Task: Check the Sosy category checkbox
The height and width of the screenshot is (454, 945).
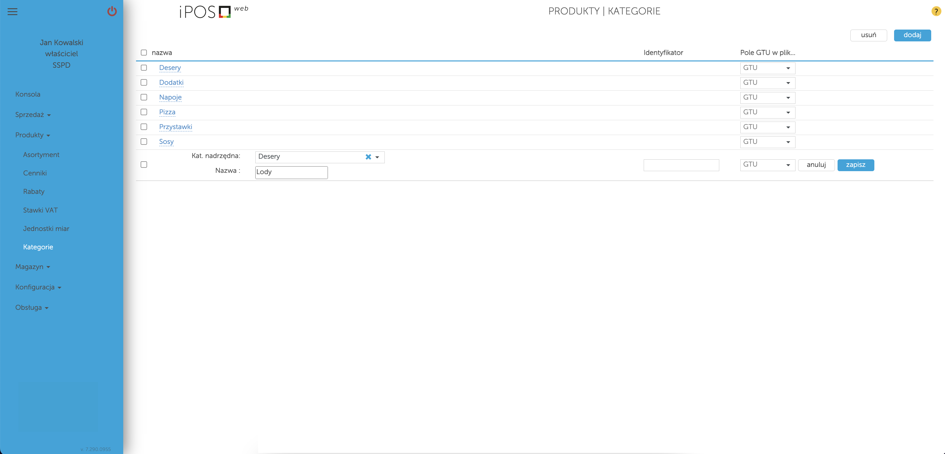Action: (x=144, y=142)
